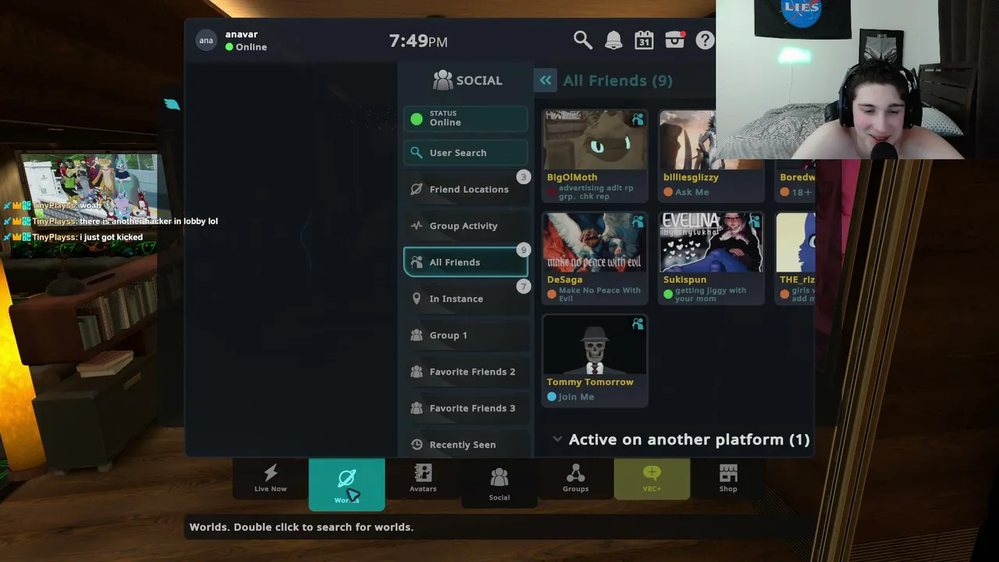Click the 7:49 PM clock text
Screen dimensions: 999x562
[x=418, y=41]
